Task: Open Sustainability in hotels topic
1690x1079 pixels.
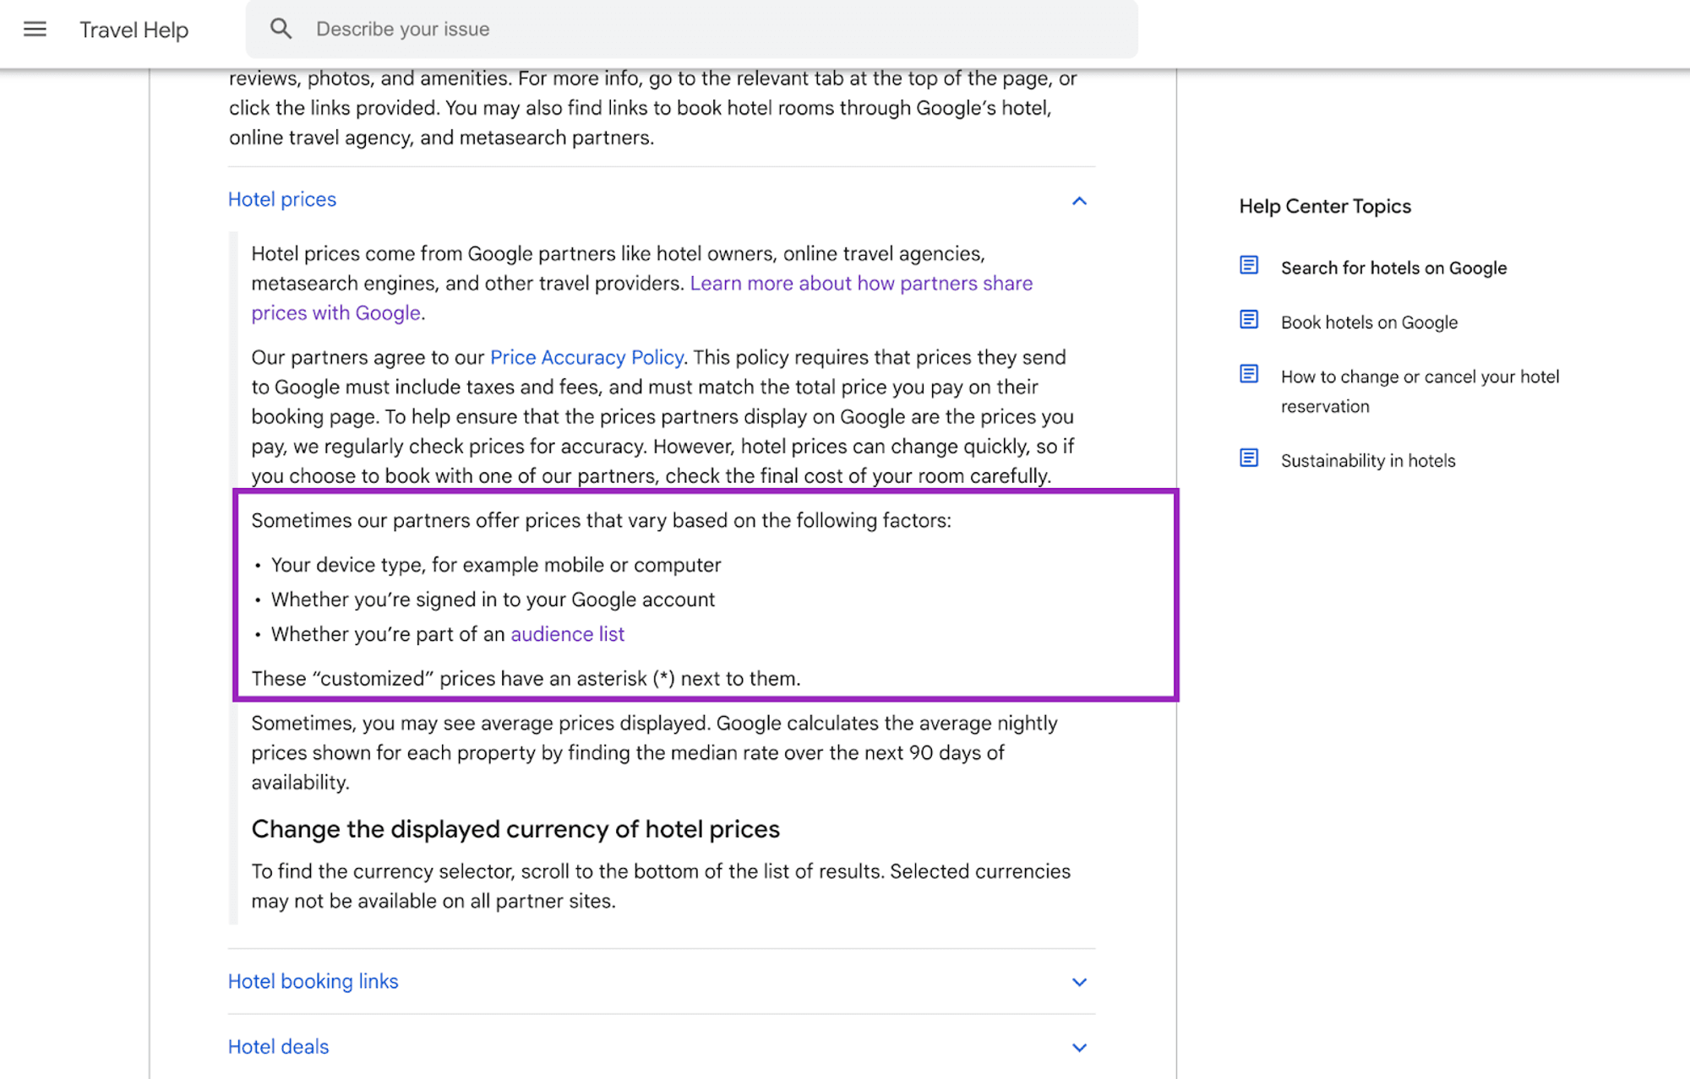Action: coord(1367,461)
